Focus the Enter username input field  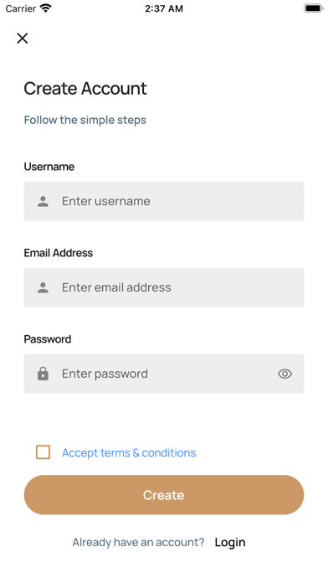point(164,201)
